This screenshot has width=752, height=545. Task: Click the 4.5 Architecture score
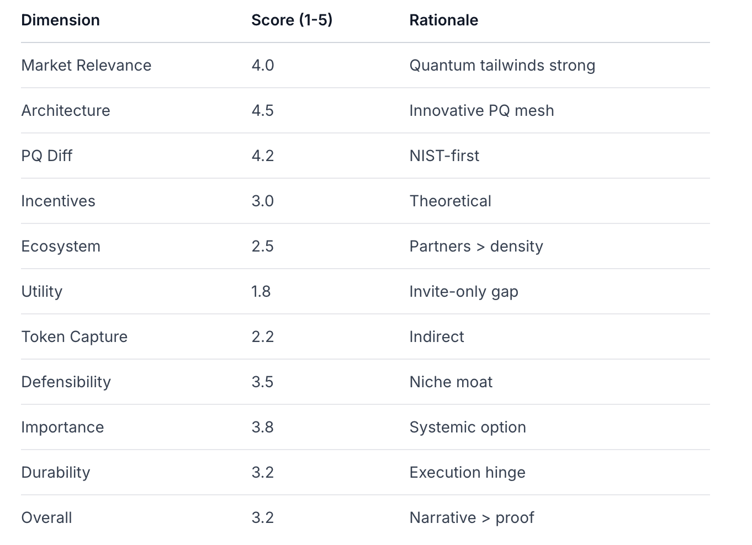coord(262,111)
